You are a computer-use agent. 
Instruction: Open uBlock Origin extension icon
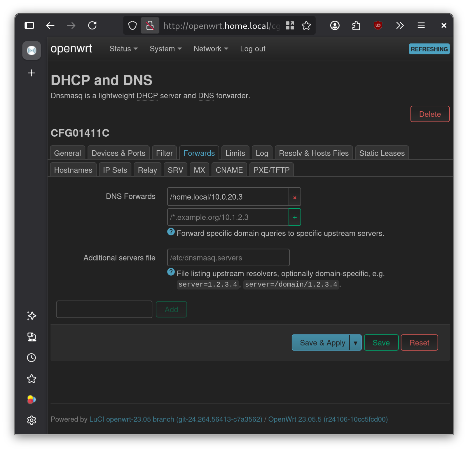378,26
